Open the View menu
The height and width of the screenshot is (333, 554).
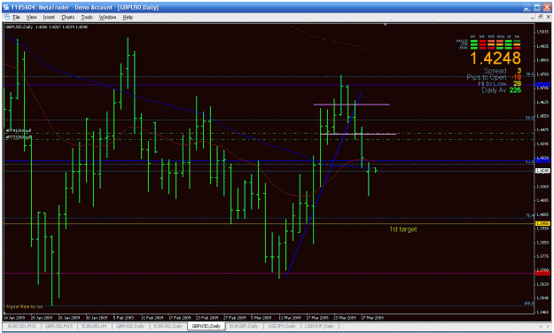(31, 17)
